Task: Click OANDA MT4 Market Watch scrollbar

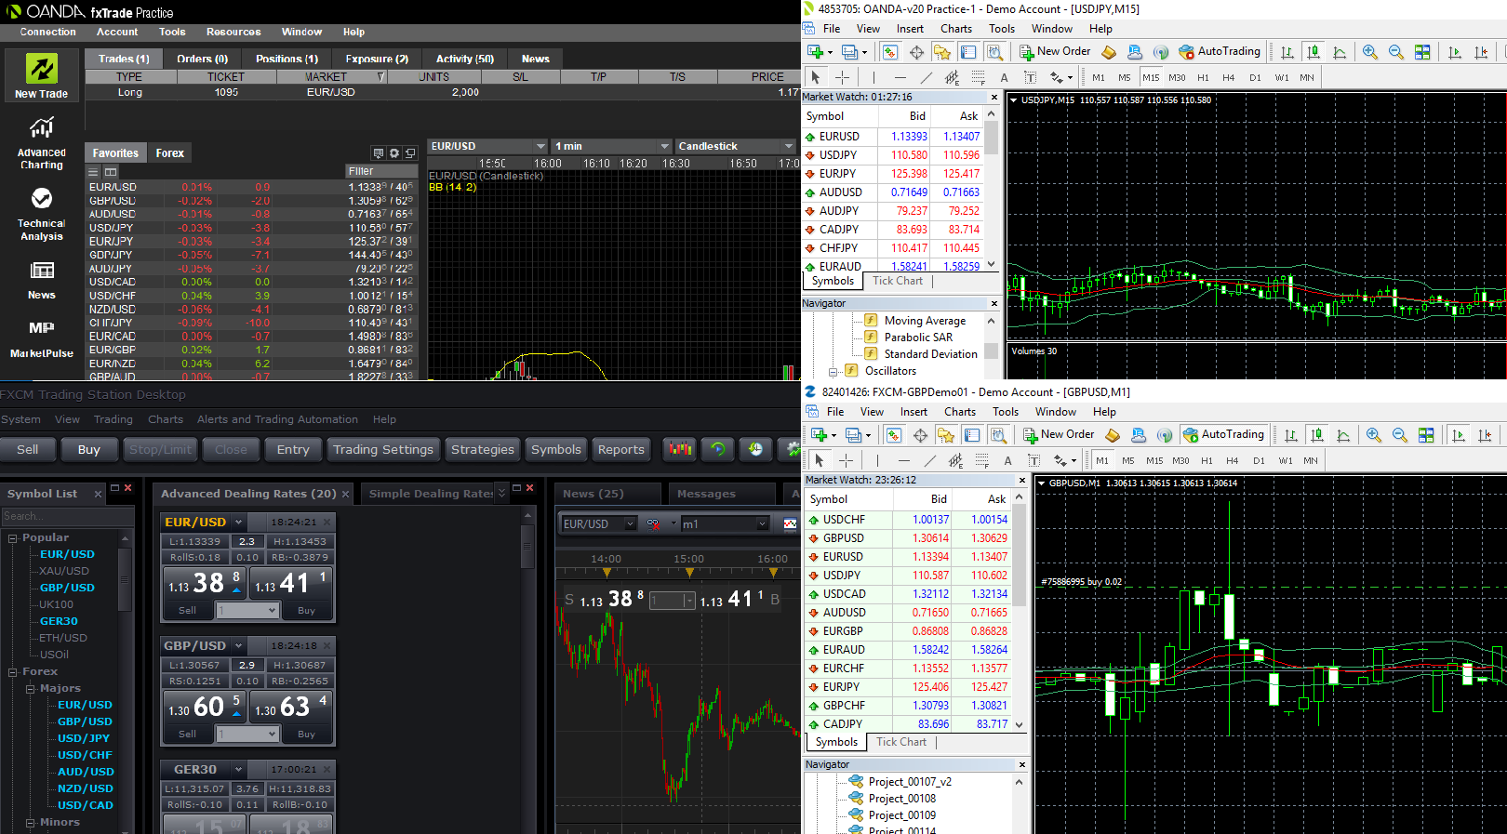Action: pos(992,138)
